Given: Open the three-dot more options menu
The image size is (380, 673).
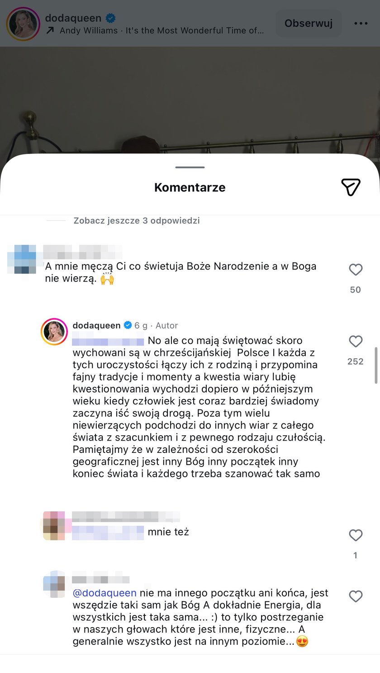Looking at the screenshot, I should click(x=361, y=24).
